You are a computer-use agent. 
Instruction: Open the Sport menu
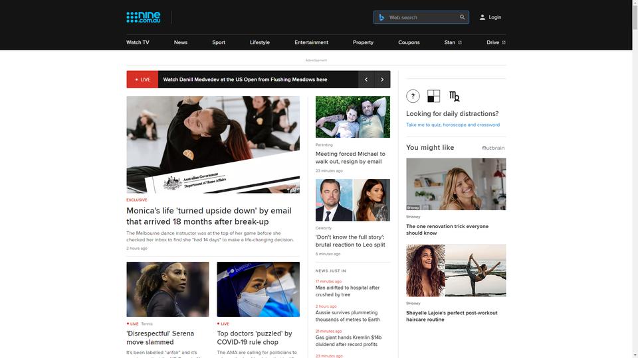[219, 42]
